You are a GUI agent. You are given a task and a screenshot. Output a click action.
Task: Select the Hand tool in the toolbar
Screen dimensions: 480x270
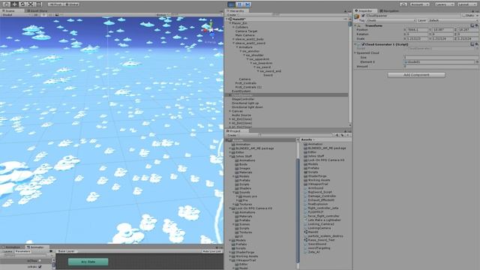pos(6,4)
